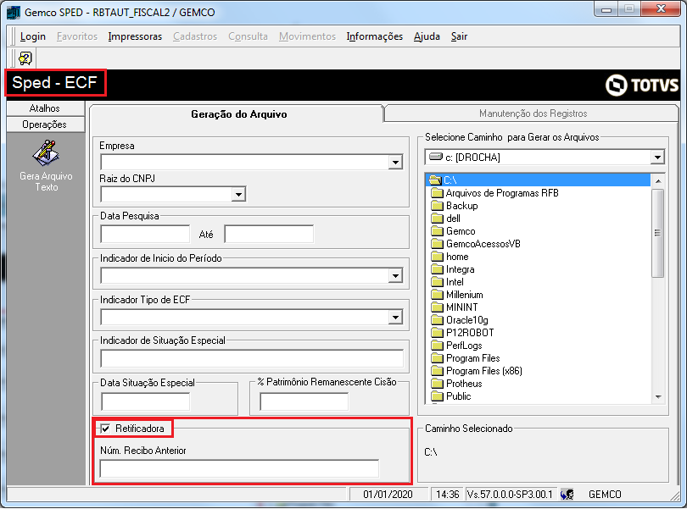Select the dell folder
The width and height of the screenshot is (687, 509).
(x=445, y=219)
